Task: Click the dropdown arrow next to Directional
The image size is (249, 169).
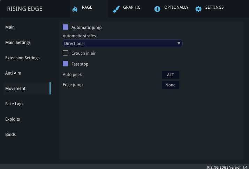Action: [x=179, y=43]
